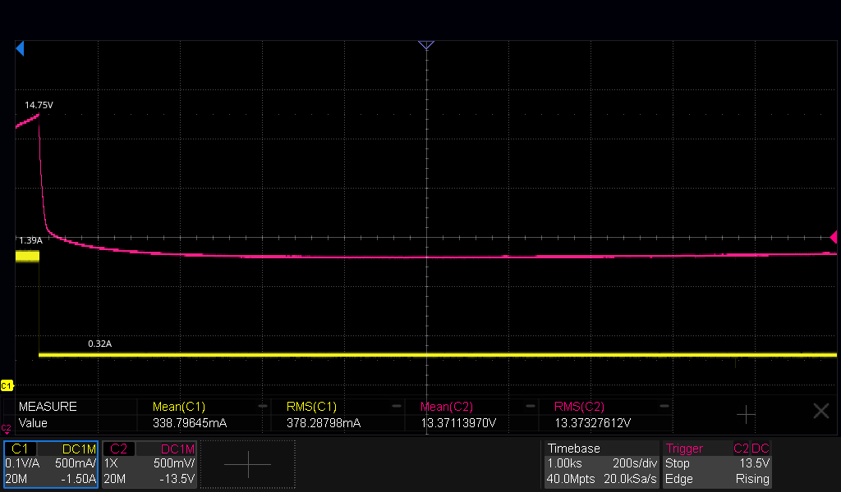Viewport: 841px width, 492px height.
Task: Click the 20M bandwidth limit label in C2
Action: [x=115, y=479]
